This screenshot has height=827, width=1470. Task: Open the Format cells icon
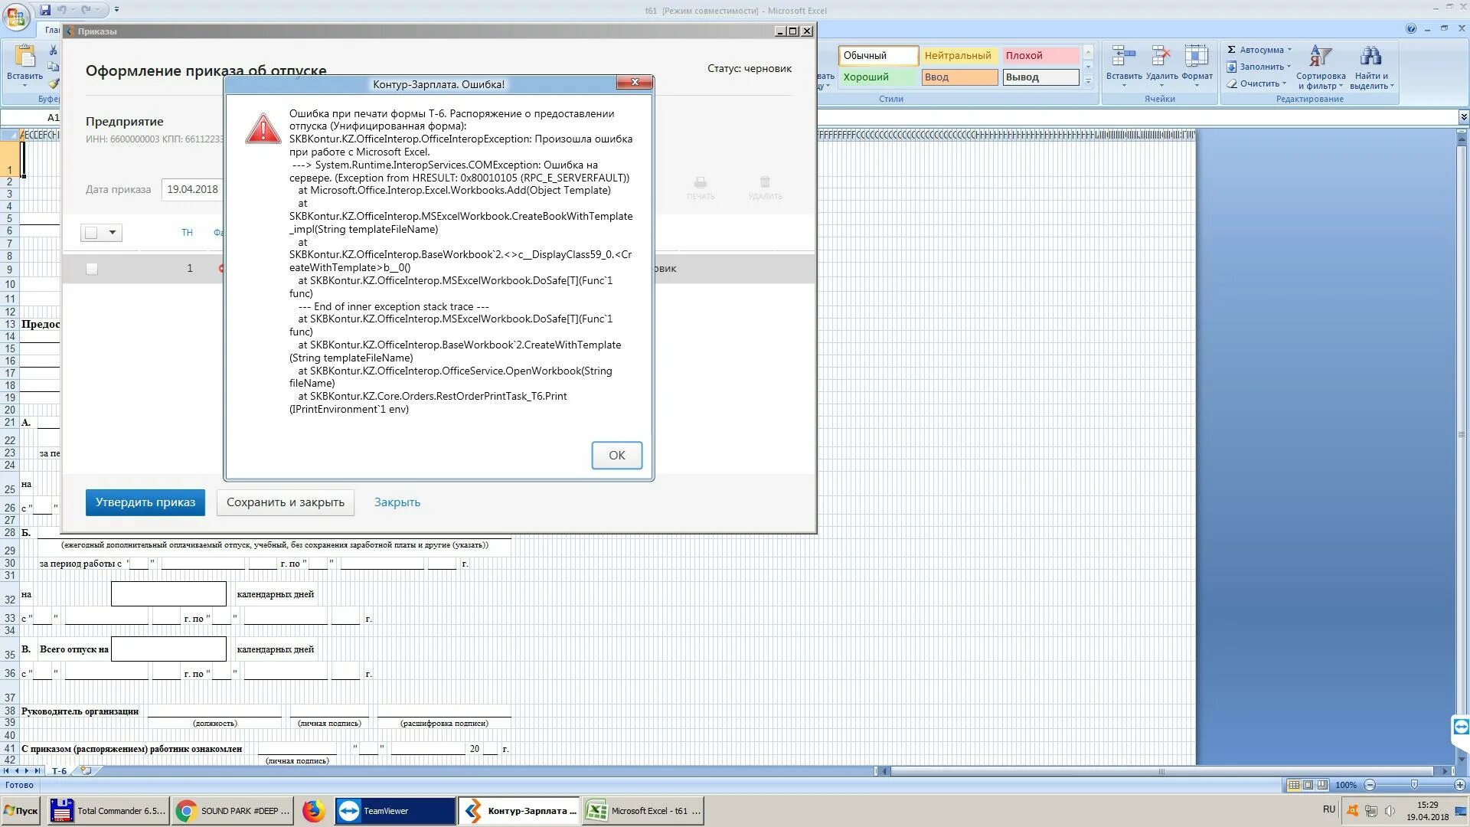tap(1196, 57)
